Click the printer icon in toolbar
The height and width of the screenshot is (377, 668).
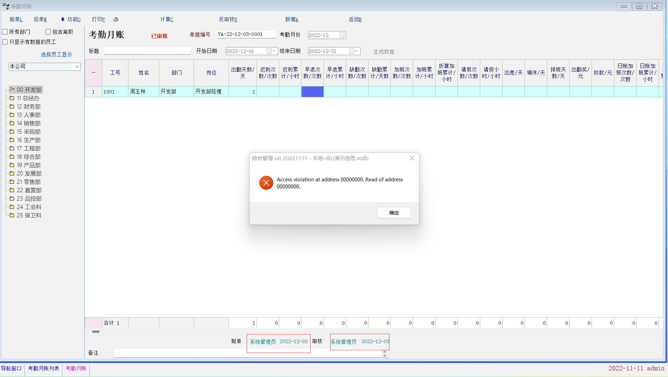(x=116, y=19)
